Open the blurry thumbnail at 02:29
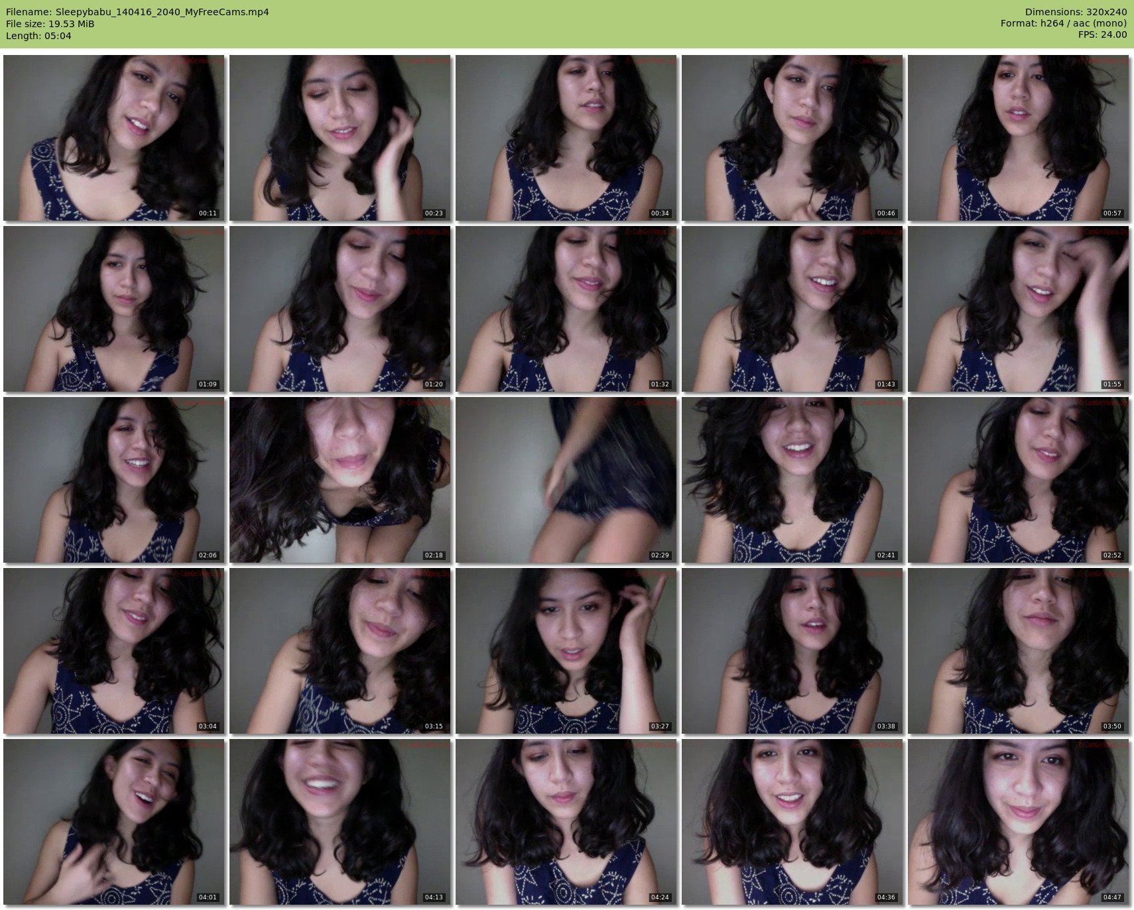Image resolution: width=1134 pixels, height=910 pixels. [x=566, y=480]
